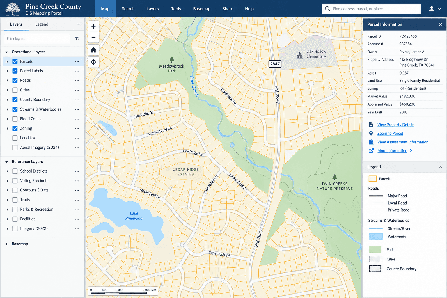This screenshot has height=298, width=447.
Task: Zoom in on the map
Action: [x=93, y=26]
